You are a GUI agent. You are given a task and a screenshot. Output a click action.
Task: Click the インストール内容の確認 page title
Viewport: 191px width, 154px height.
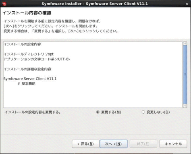click(x=27, y=13)
